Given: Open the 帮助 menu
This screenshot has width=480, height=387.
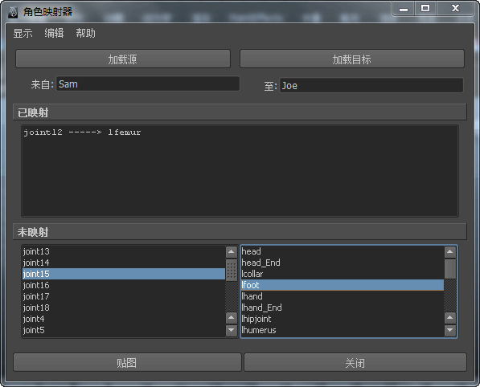Looking at the screenshot, I should click(85, 33).
